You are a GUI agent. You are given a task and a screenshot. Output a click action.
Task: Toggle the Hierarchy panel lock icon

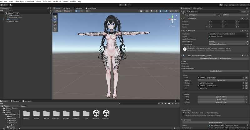(48, 8)
